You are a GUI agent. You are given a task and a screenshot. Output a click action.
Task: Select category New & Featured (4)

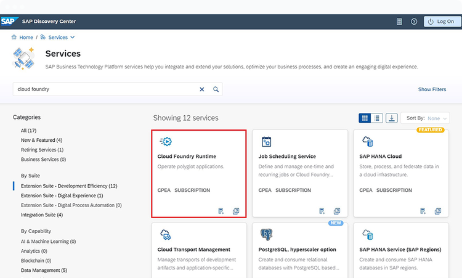tap(41, 140)
